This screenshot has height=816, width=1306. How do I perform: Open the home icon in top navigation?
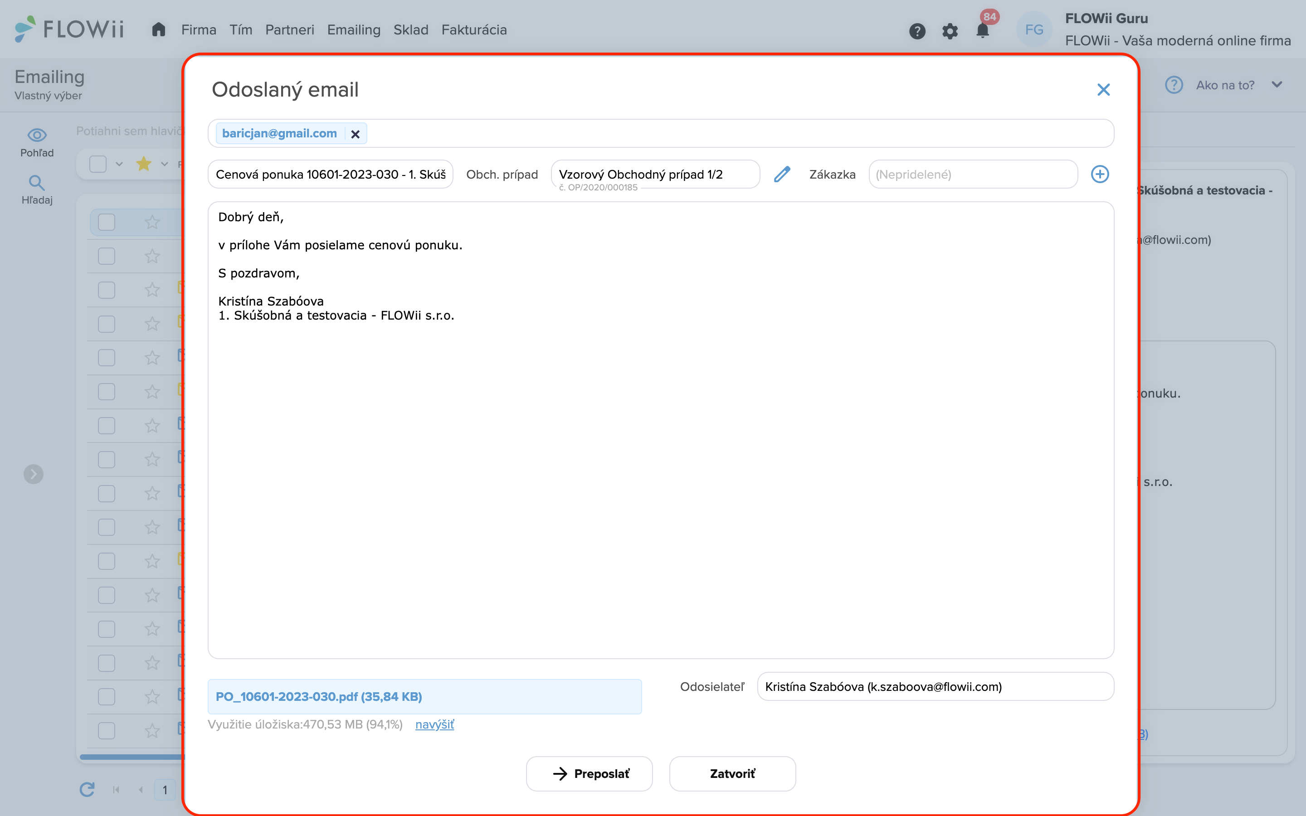point(158,29)
